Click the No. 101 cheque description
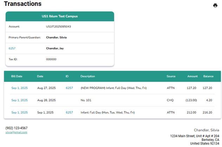Image resolution: width=222 pixels, height=147 pixels. pos(86,100)
